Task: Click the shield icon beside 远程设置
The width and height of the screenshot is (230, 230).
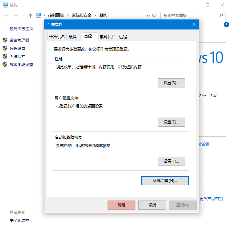Action: [x=5, y=48]
